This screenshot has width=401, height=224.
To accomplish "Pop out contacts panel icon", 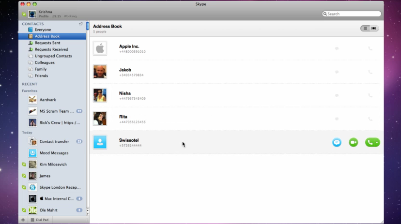I will click(81, 24).
